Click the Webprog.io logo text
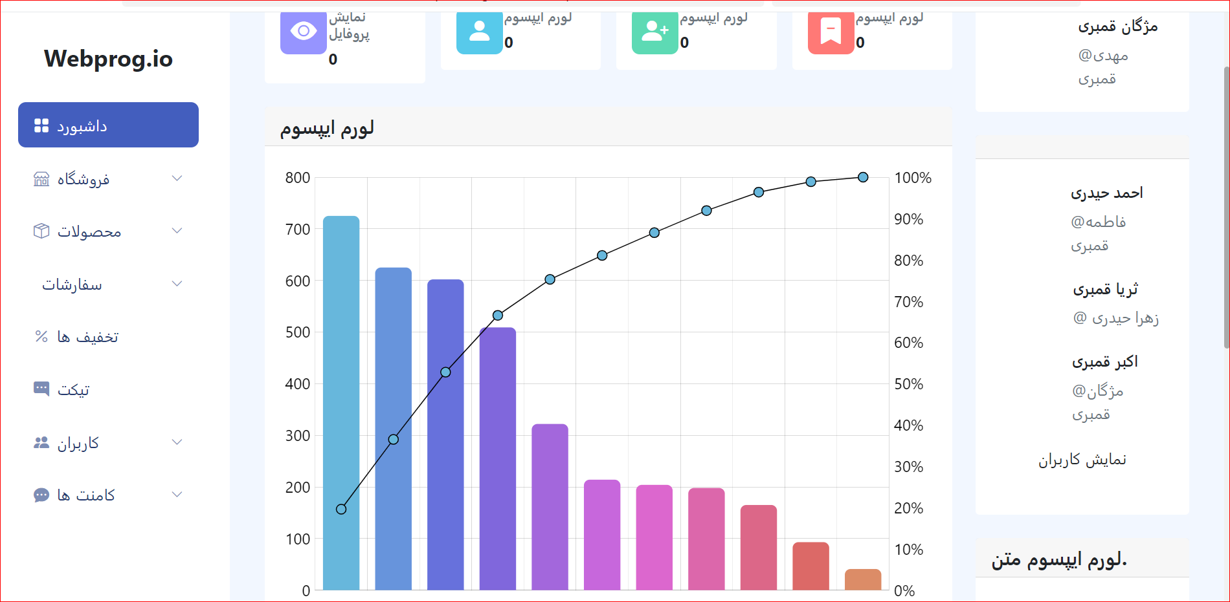 click(108, 59)
